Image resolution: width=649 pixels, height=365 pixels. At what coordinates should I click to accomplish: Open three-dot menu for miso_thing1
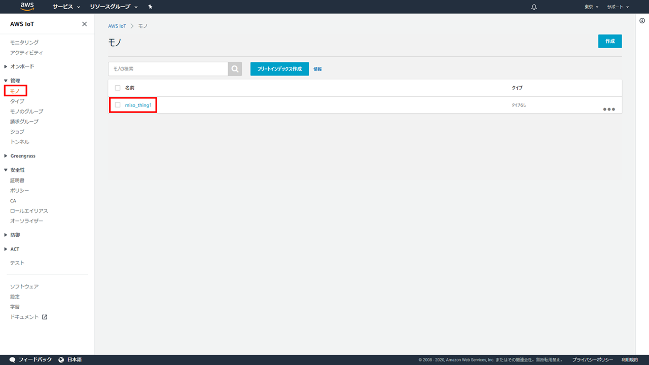point(608,109)
